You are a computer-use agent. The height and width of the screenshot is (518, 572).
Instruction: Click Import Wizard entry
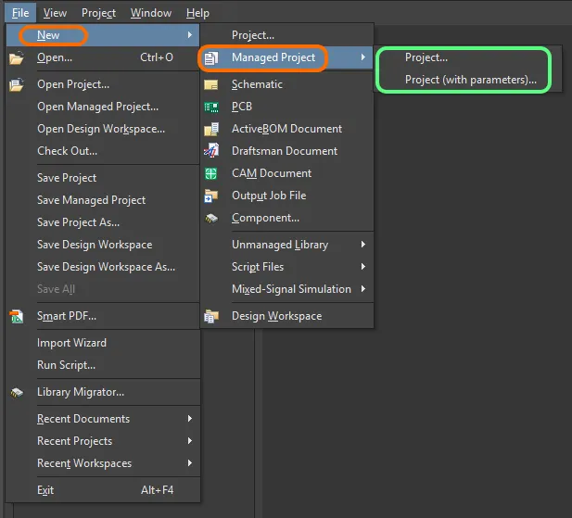click(x=71, y=343)
